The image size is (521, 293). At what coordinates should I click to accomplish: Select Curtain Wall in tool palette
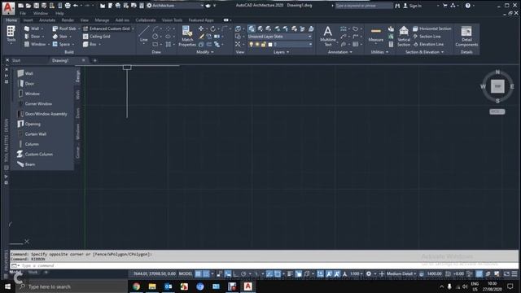tap(32, 133)
